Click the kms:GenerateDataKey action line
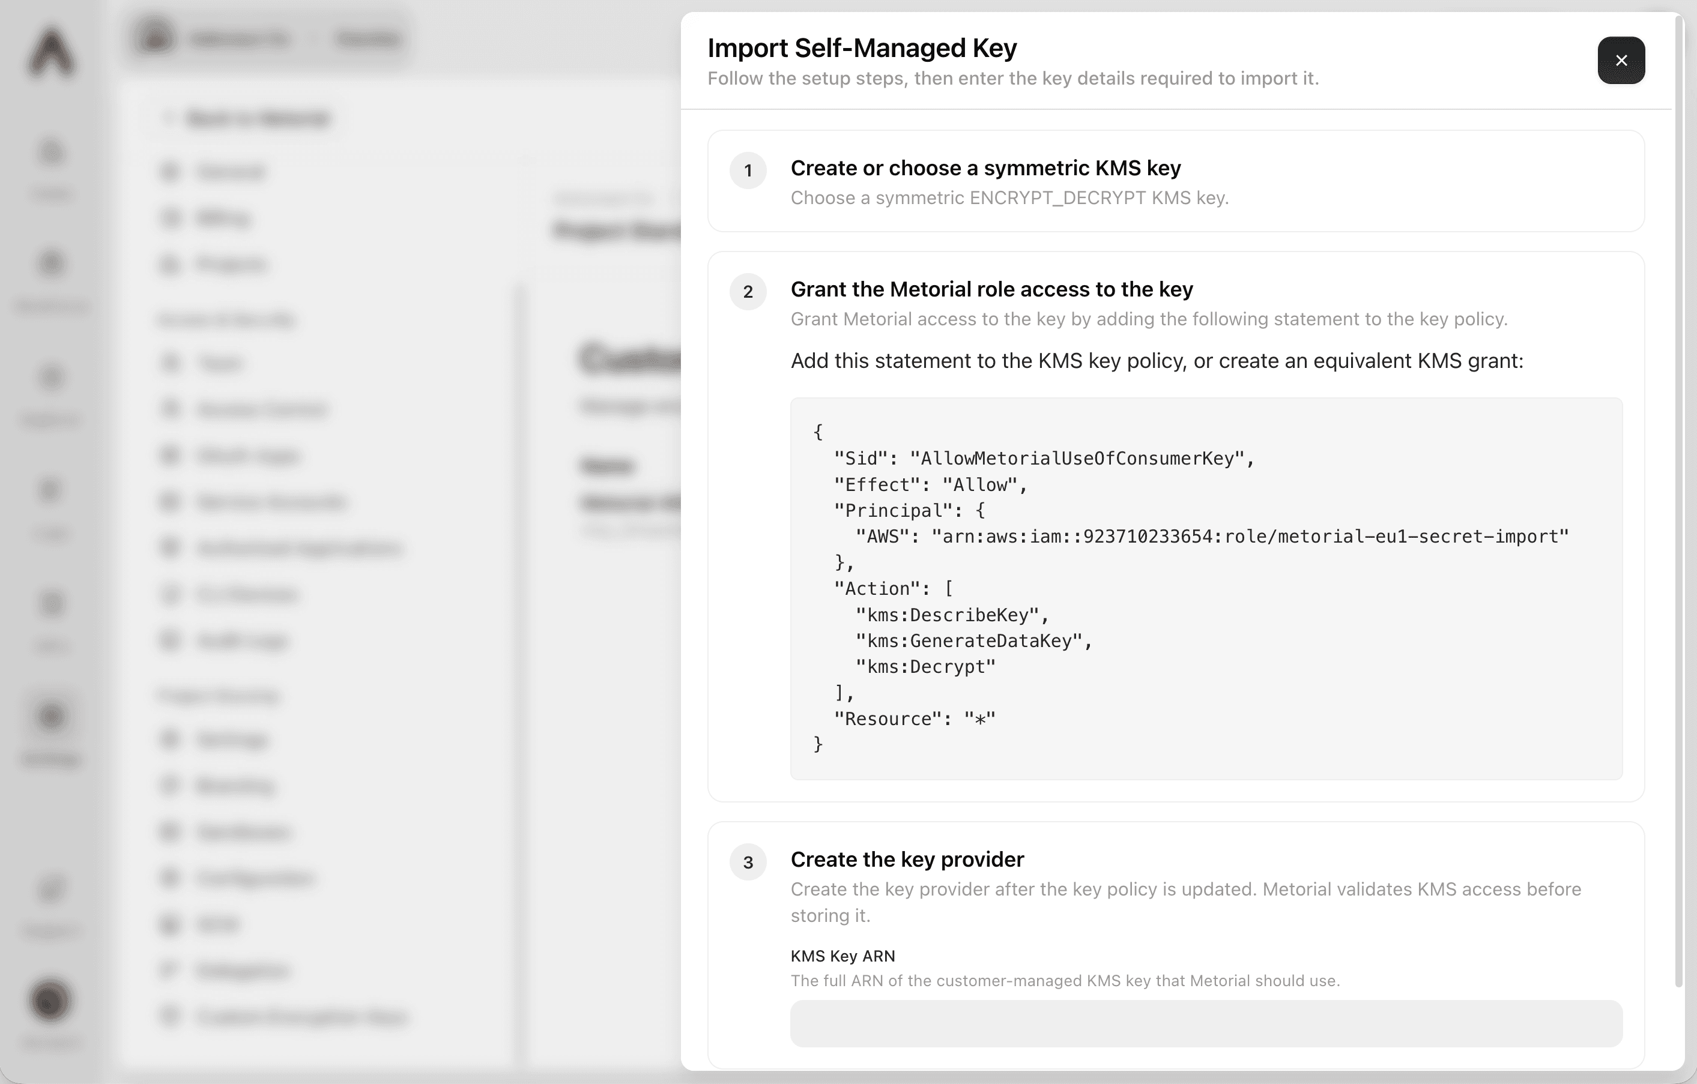 (x=973, y=641)
